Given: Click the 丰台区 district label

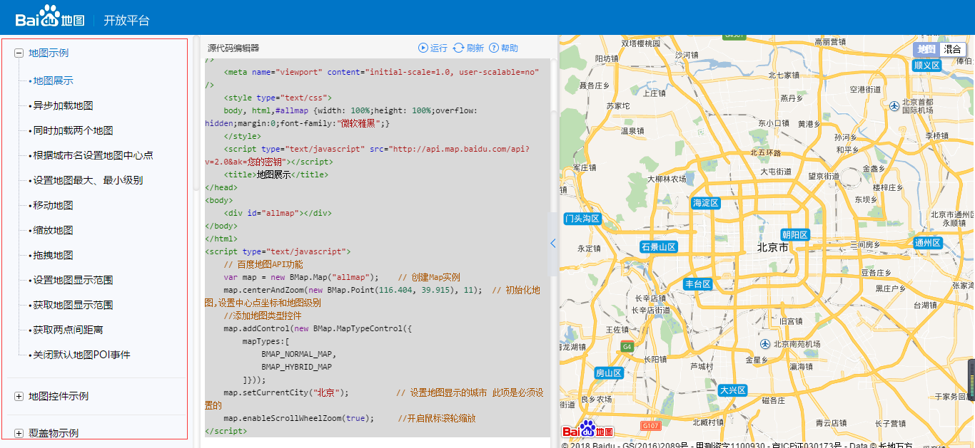Looking at the screenshot, I should coord(697,284).
